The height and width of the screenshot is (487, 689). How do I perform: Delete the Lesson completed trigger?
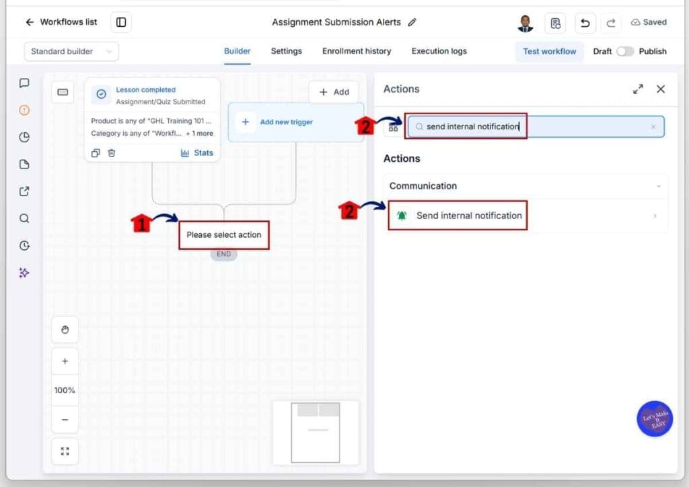112,153
